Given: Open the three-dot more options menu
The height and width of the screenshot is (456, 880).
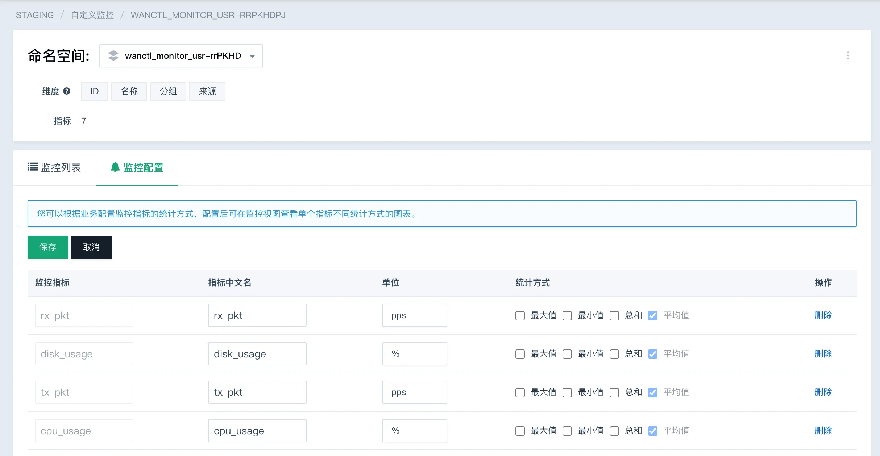Looking at the screenshot, I should coord(848,55).
